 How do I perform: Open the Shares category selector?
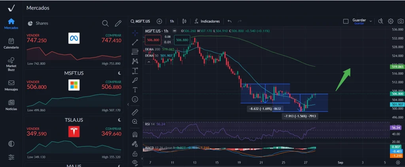[x=38, y=23]
